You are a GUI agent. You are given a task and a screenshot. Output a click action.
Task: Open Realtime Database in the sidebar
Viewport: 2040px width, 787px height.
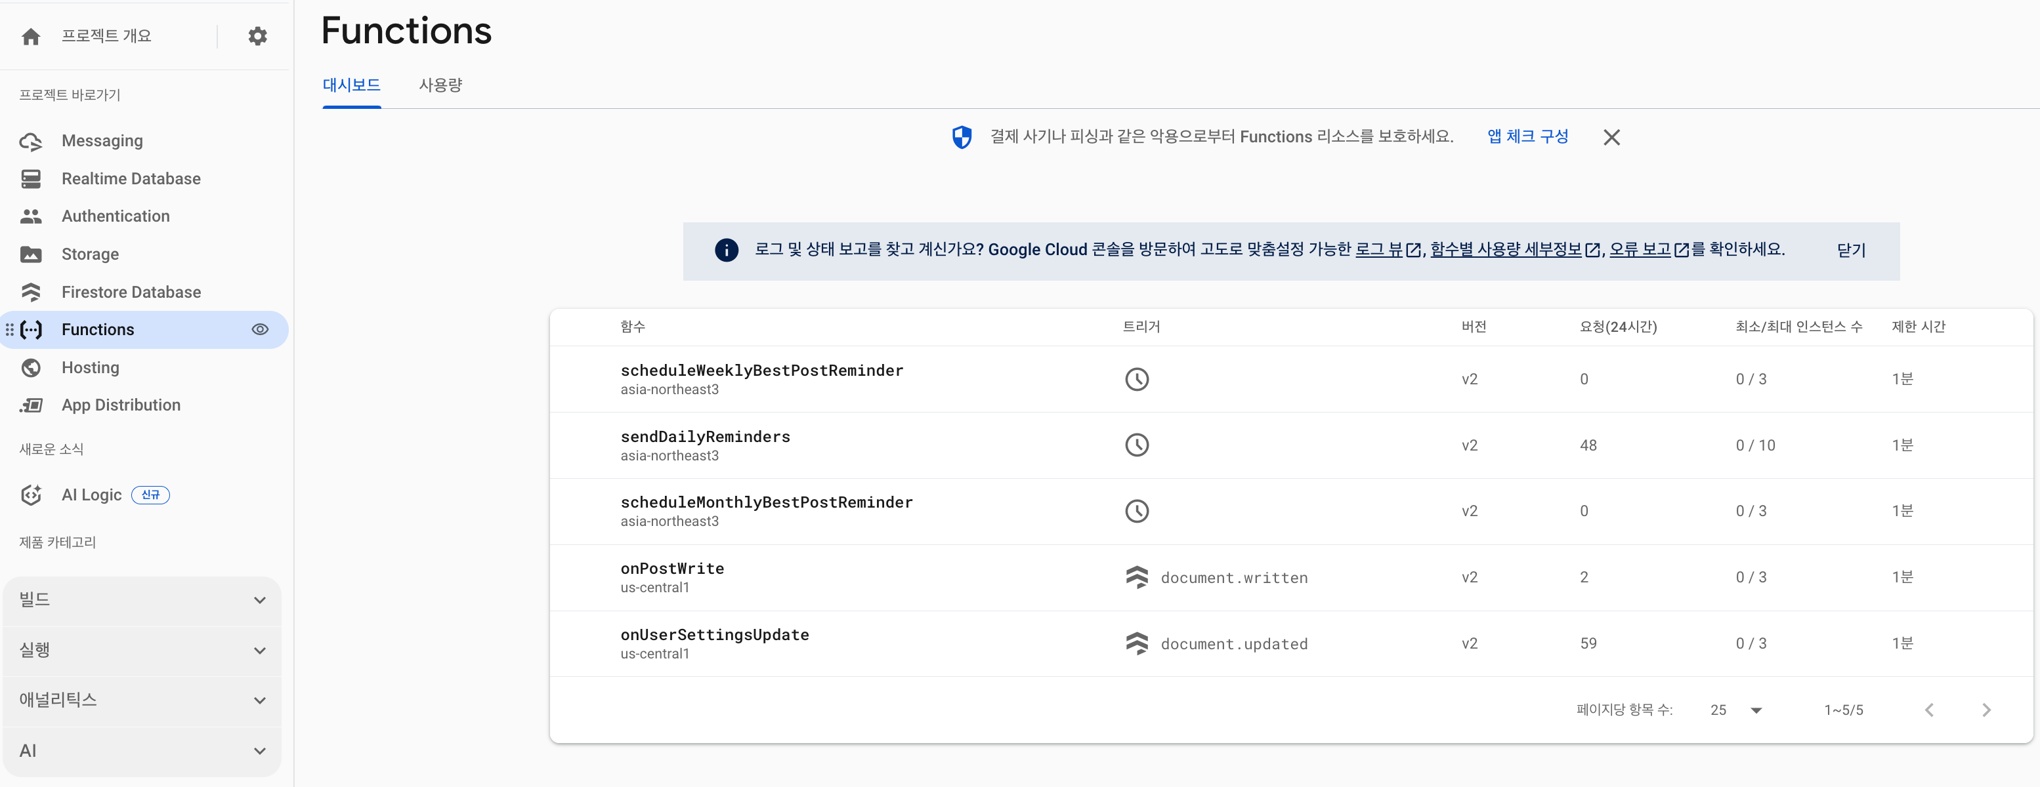coord(131,179)
